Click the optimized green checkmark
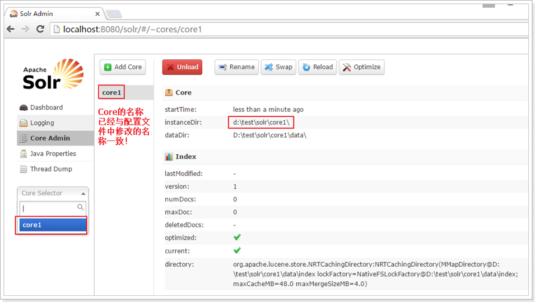535x302 pixels. click(237, 237)
